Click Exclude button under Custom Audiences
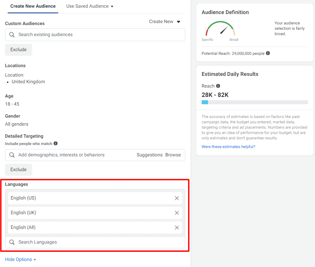Screen dimensions: 315x267 point(18,50)
